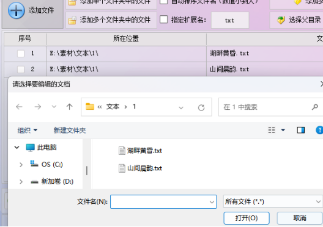The height and width of the screenshot is (227, 323).
Task: Open the view options dropdown arrow
Action: [283, 130]
